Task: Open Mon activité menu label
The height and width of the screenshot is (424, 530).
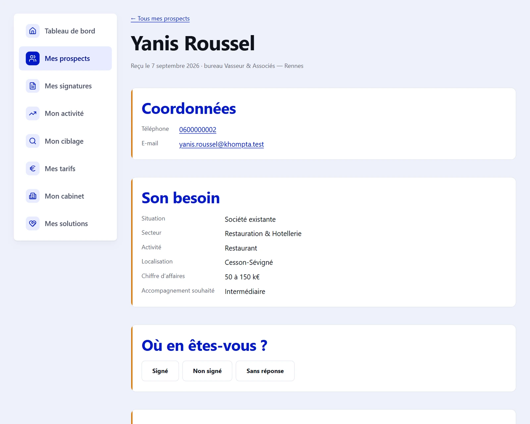Action: pos(64,113)
